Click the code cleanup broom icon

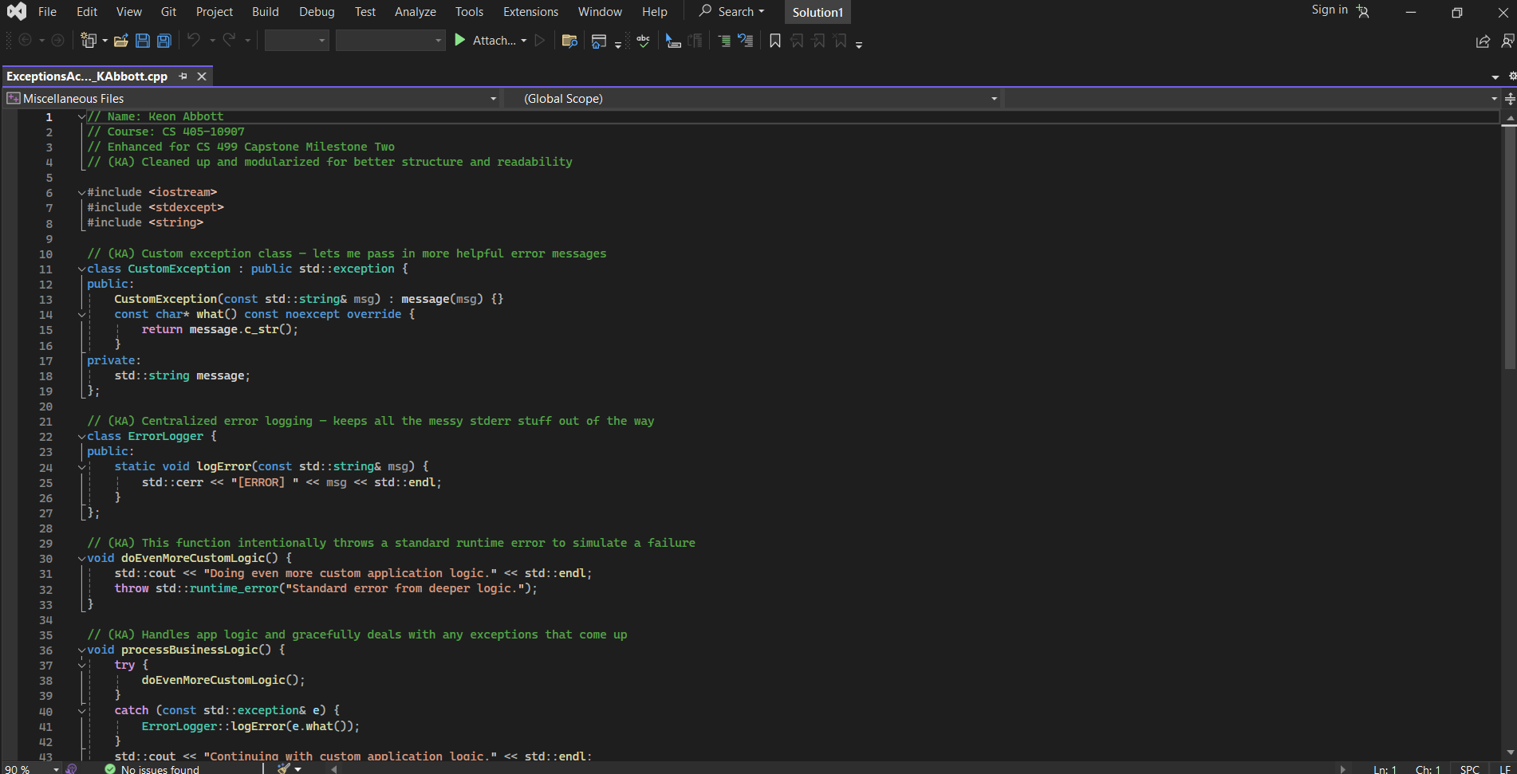coord(283,769)
